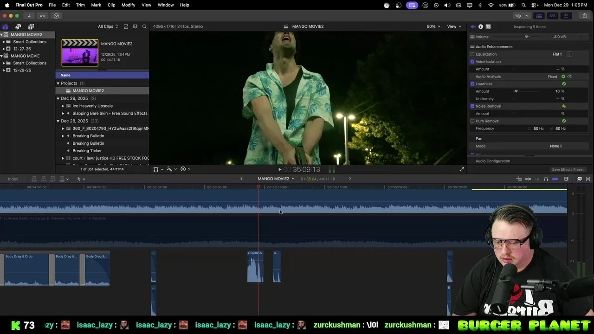Switch to the Info inspector icon
Image resolution: width=594 pixels, height=334 pixels.
(x=480, y=26)
